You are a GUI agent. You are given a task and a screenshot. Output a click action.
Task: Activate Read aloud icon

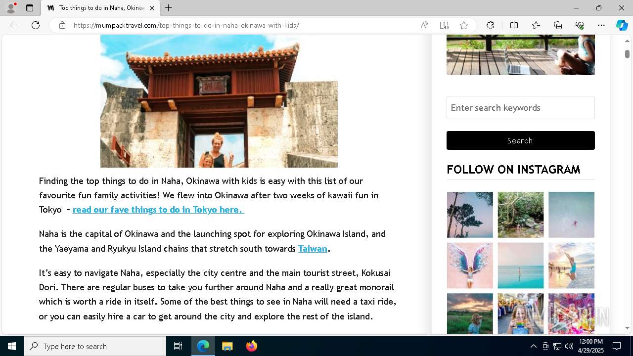[424, 25]
